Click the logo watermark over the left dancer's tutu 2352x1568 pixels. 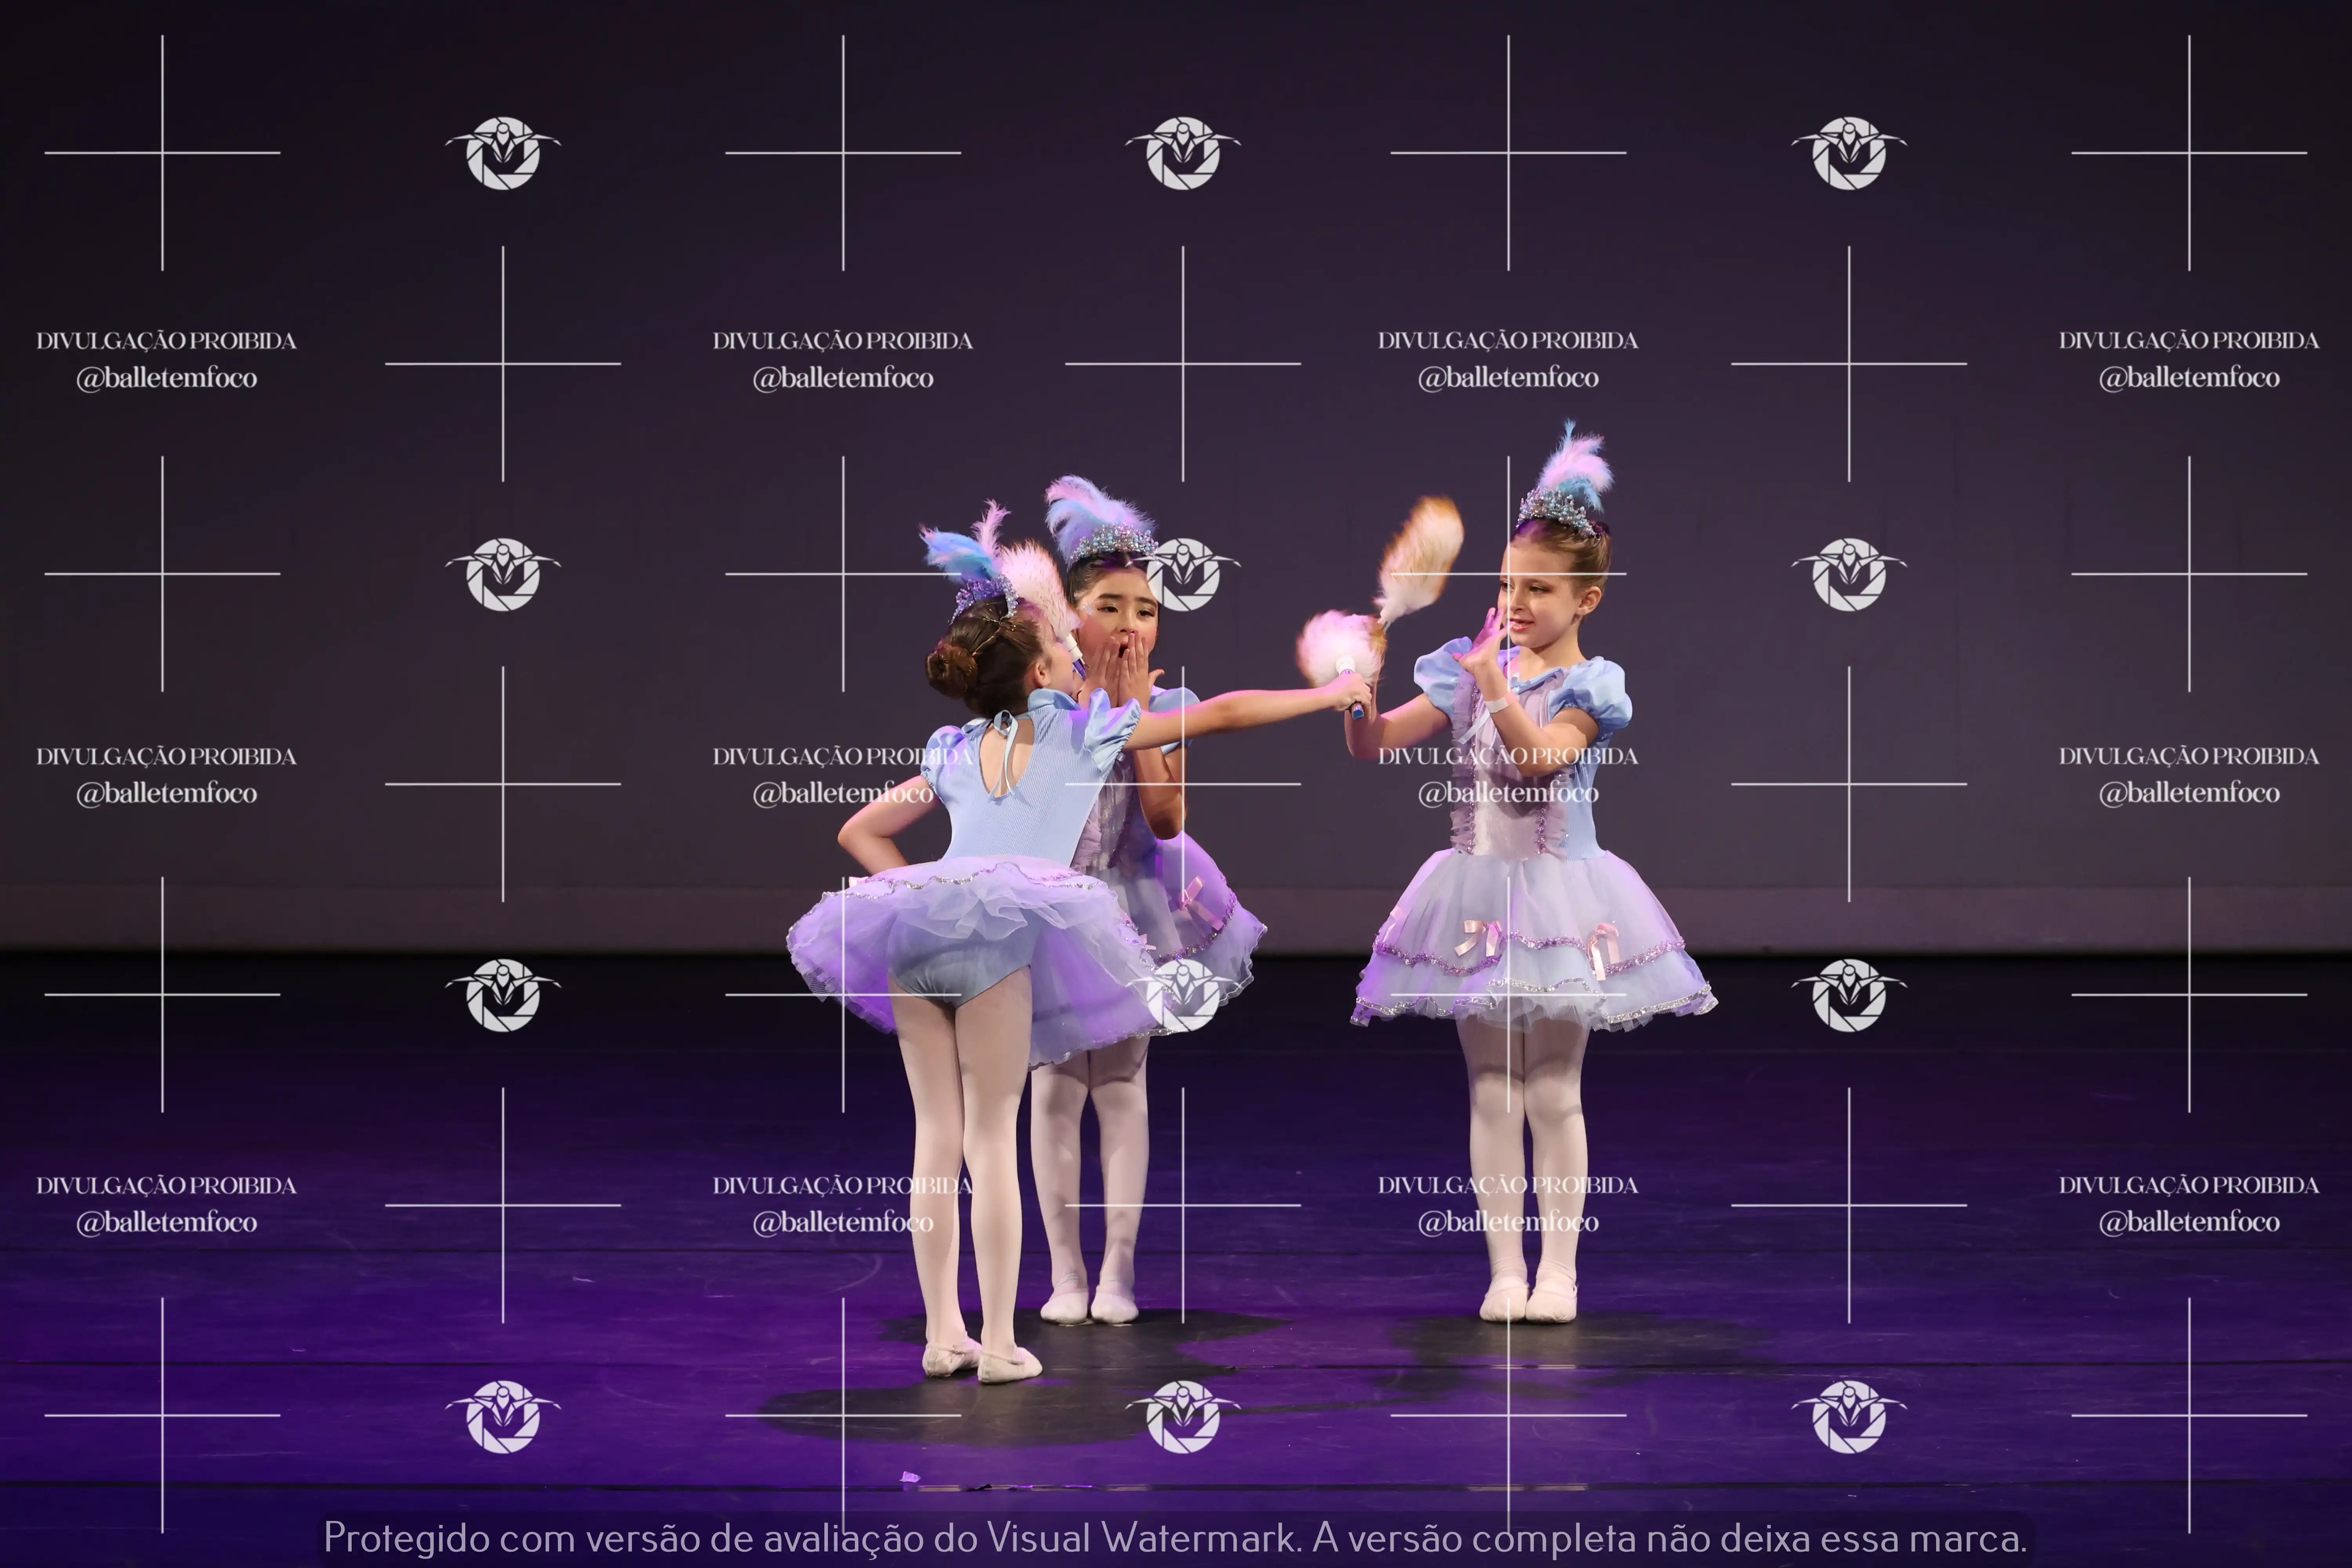pyautogui.click(x=1184, y=995)
